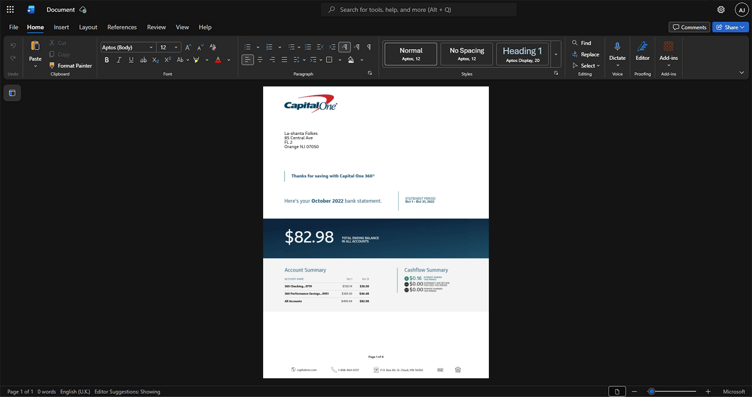Set right-to-left text direction
Image resolution: width=752 pixels, height=397 pixels.
tap(357, 47)
